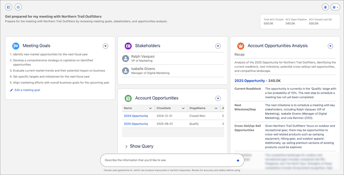Screen dimensions: 344x175
Task: Toggle the sidebar panel icon
Action: (9, 7)
